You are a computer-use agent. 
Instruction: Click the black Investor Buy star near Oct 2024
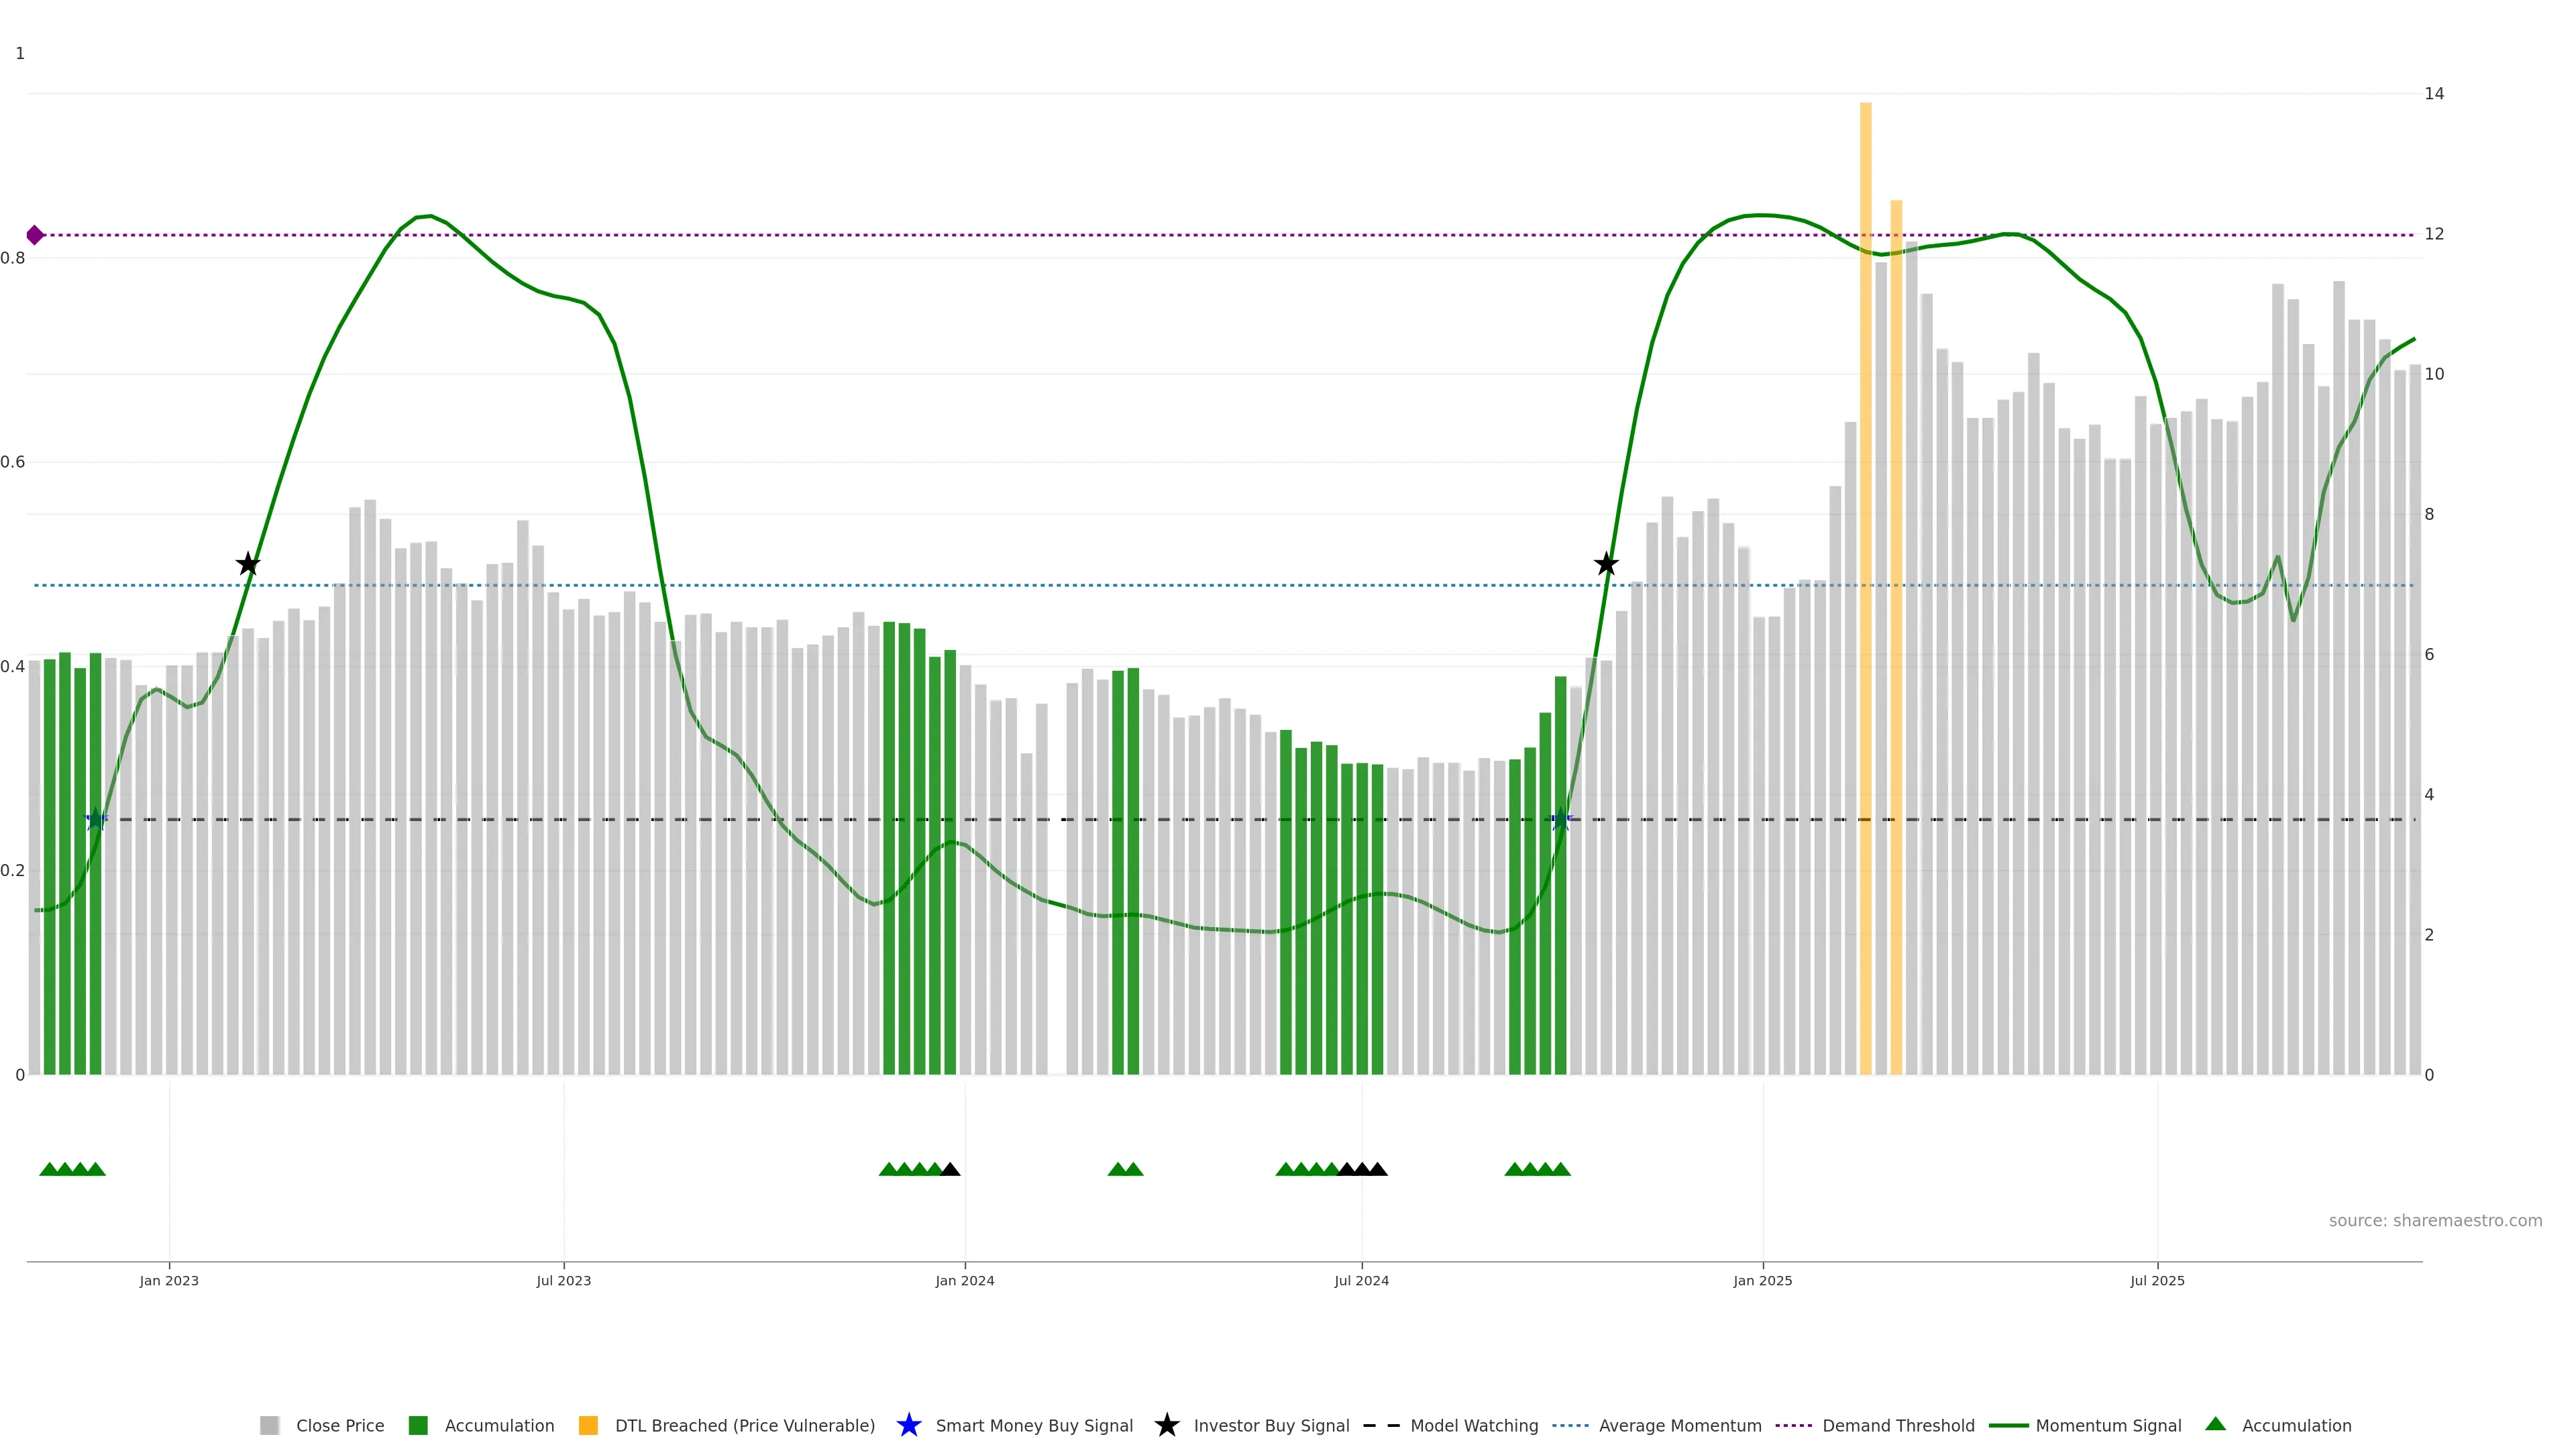pyautogui.click(x=1606, y=564)
